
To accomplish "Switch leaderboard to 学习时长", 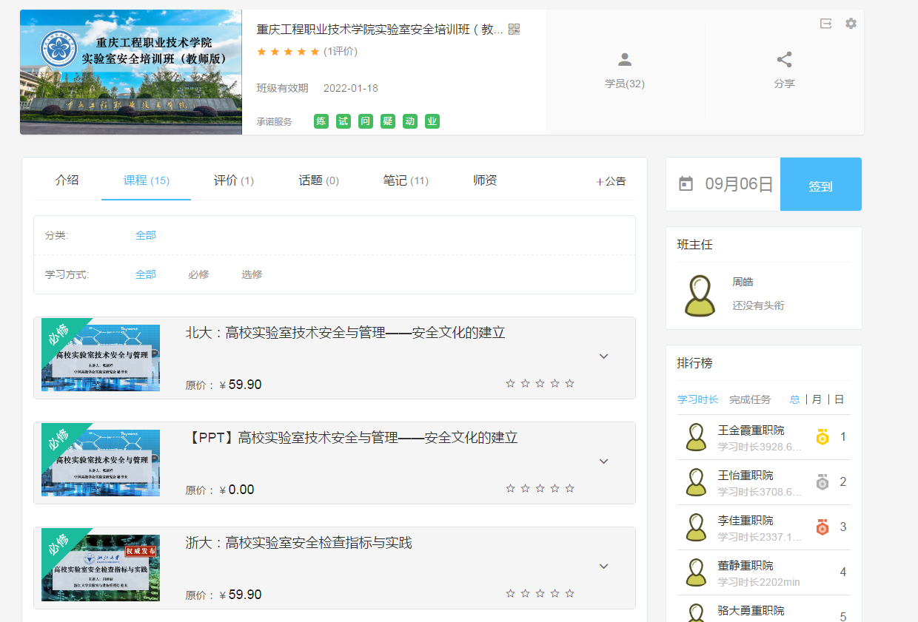I will [697, 399].
